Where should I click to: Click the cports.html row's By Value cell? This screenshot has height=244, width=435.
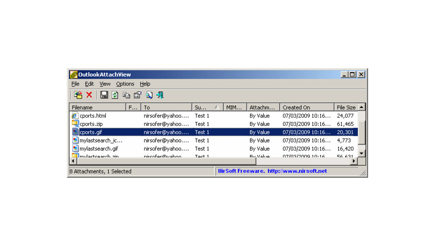pos(260,116)
